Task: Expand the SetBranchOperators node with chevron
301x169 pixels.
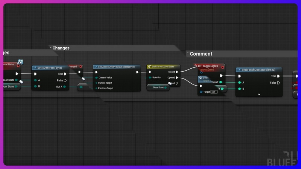Action: (x=259, y=94)
